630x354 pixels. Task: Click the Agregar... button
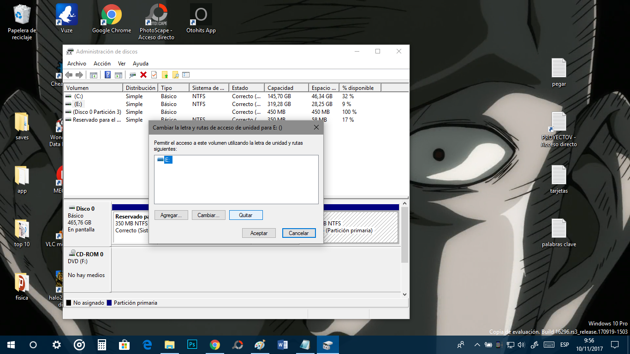click(x=171, y=215)
